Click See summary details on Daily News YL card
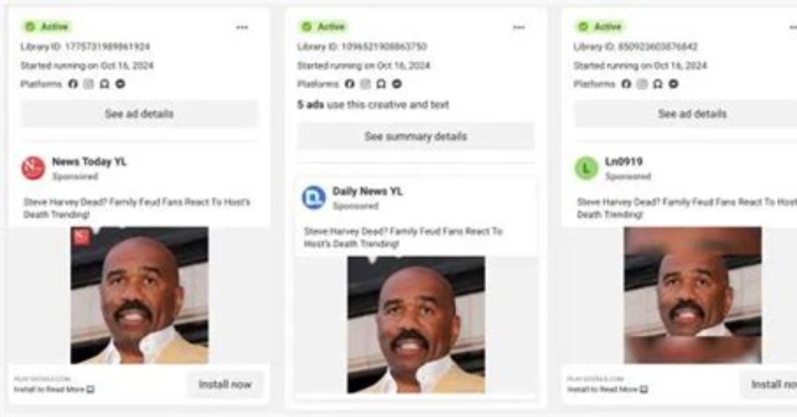Viewport: 797px width, 417px height. pyautogui.click(x=416, y=136)
